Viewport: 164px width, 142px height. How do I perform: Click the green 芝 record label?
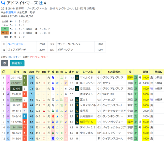(x=5, y=29)
